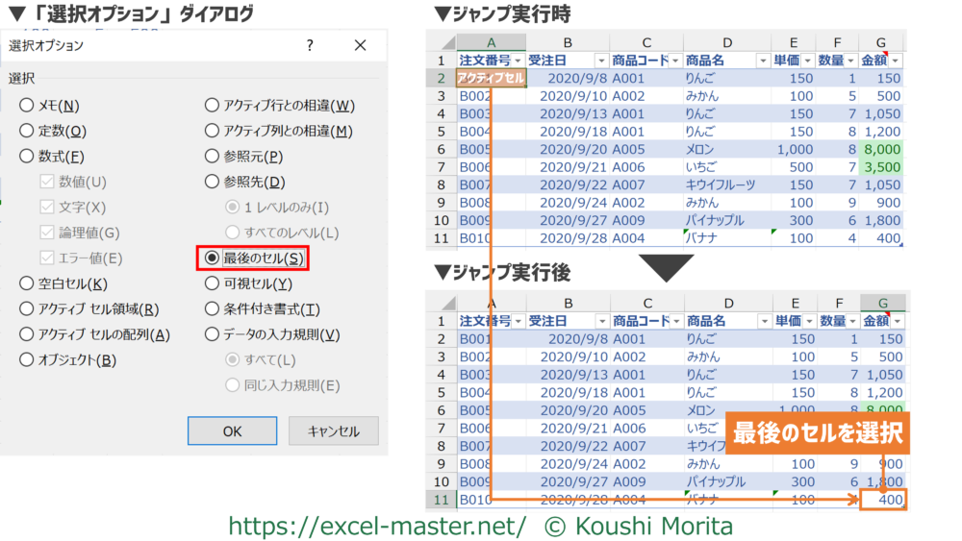Pick the 条件付き書式(T) option
Image resolution: width=962 pixels, height=541 pixels.
(x=212, y=309)
